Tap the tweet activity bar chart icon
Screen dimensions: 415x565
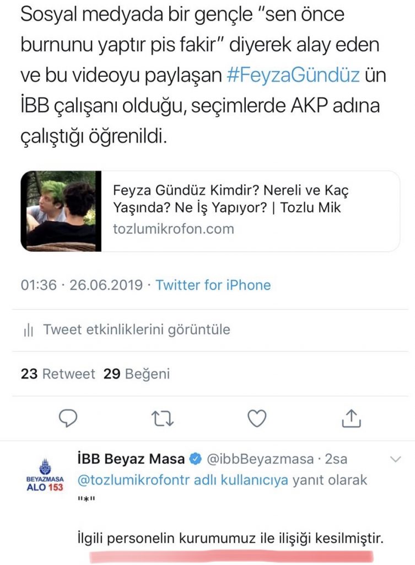29,330
